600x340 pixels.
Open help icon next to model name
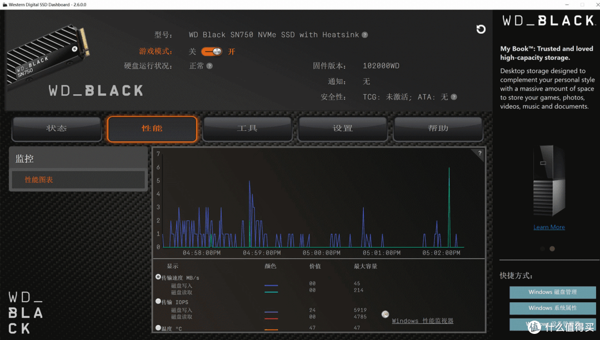[364, 35]
